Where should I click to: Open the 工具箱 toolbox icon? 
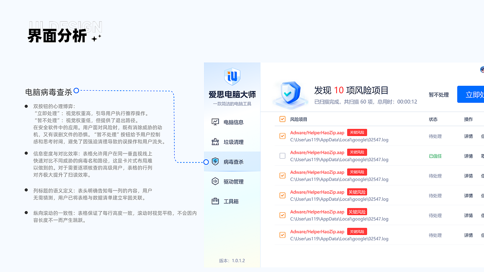[x=215, y=201]
